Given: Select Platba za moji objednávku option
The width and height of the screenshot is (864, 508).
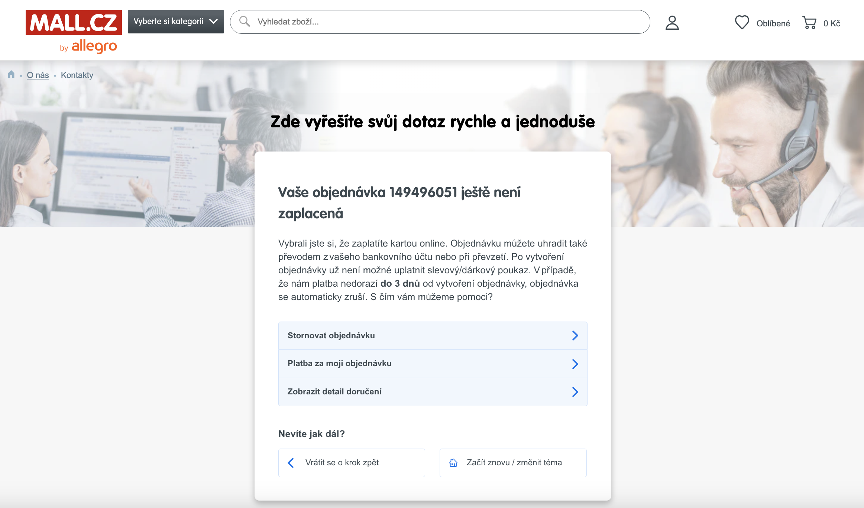Looking at the screenshot, I should 339,364.
